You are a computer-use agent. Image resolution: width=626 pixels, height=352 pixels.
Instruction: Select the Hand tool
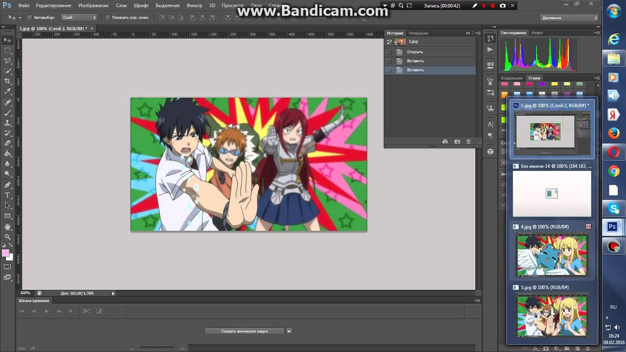[7, 227]
